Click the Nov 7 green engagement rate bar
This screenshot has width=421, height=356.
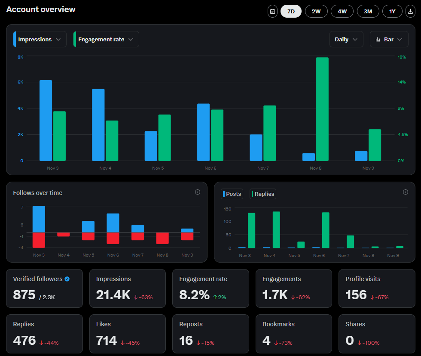[270, 133]
